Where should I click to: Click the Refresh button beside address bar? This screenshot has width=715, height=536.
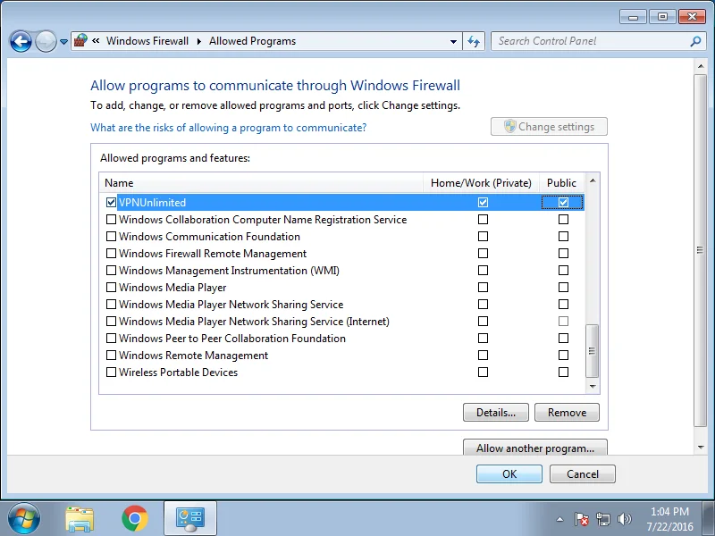[475, 41]
